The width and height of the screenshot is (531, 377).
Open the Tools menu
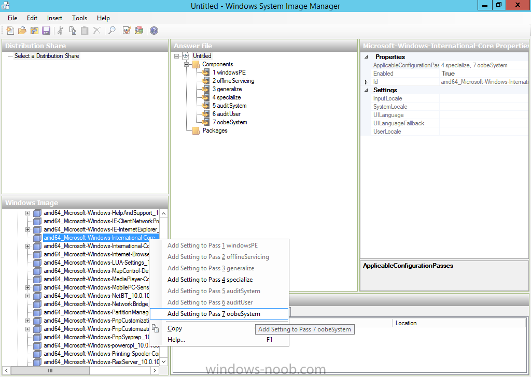click(79, 18)
